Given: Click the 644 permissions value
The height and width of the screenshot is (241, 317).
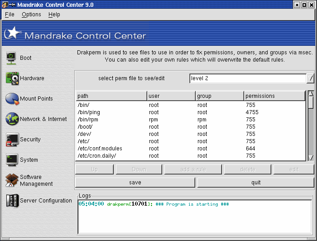Looking at the screenshot, I should click(250, 149).
